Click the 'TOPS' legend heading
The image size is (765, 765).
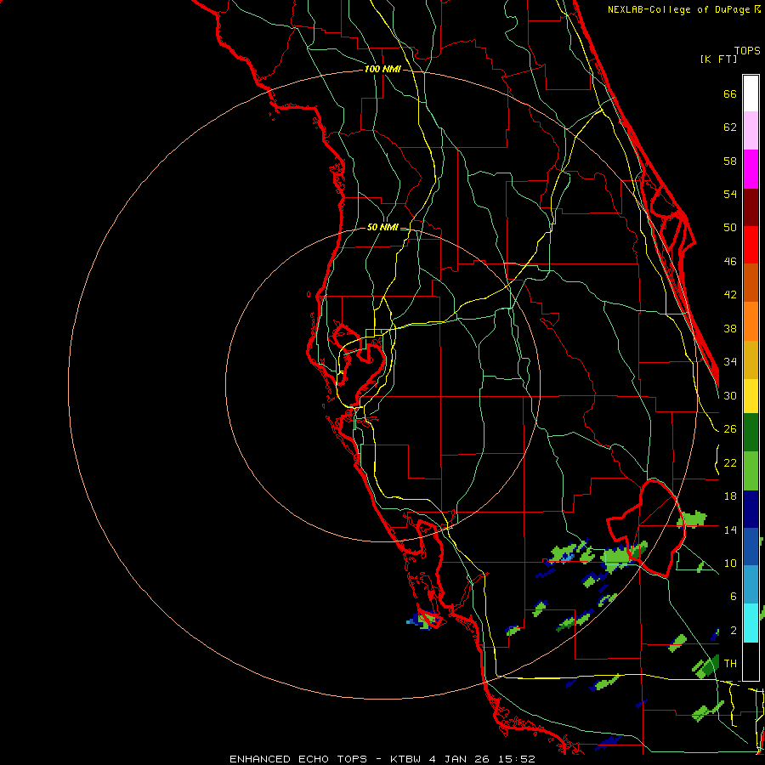coord(747,51)
